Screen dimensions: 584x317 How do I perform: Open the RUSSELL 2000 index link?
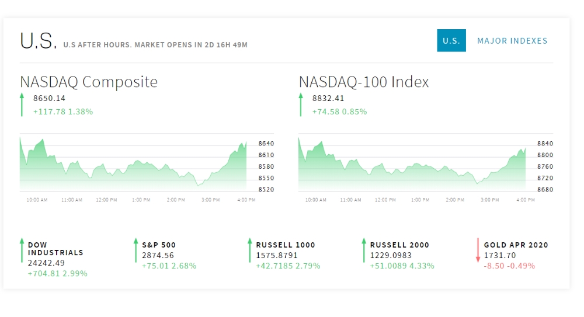point(399,245)
